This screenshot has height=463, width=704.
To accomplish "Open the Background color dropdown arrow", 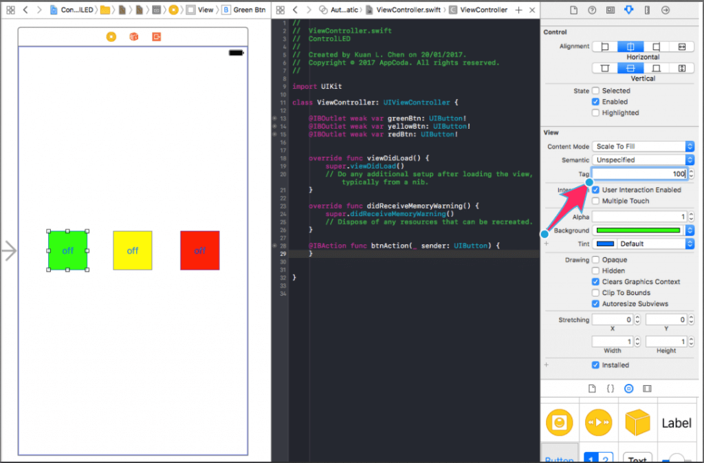I will tap(690, 230).
